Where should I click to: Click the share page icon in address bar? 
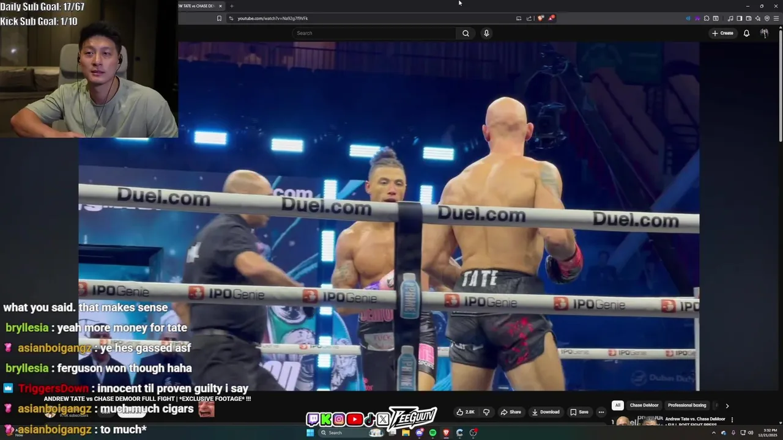(529, 18)
